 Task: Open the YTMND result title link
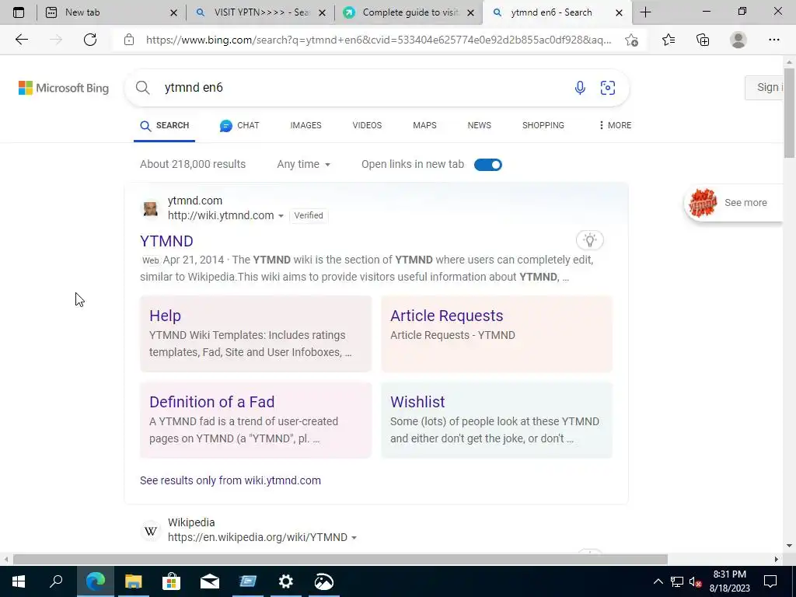tap(166, 241)
